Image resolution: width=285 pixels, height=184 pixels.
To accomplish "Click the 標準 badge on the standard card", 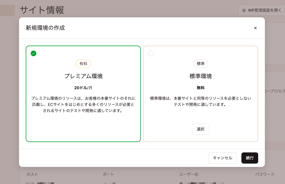I will coord(200,64).
